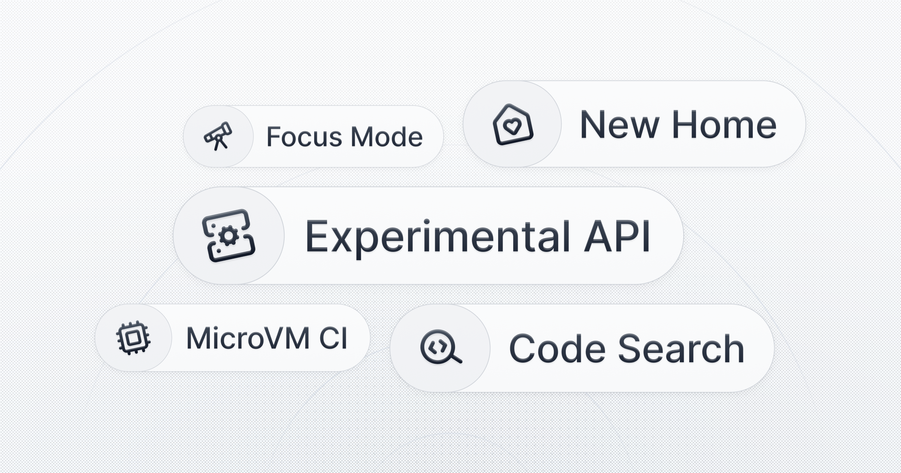This screenshot has height=473, width=901.
Task: Click the magnifier-with-code-brackets icon
Action: [441, 347]
